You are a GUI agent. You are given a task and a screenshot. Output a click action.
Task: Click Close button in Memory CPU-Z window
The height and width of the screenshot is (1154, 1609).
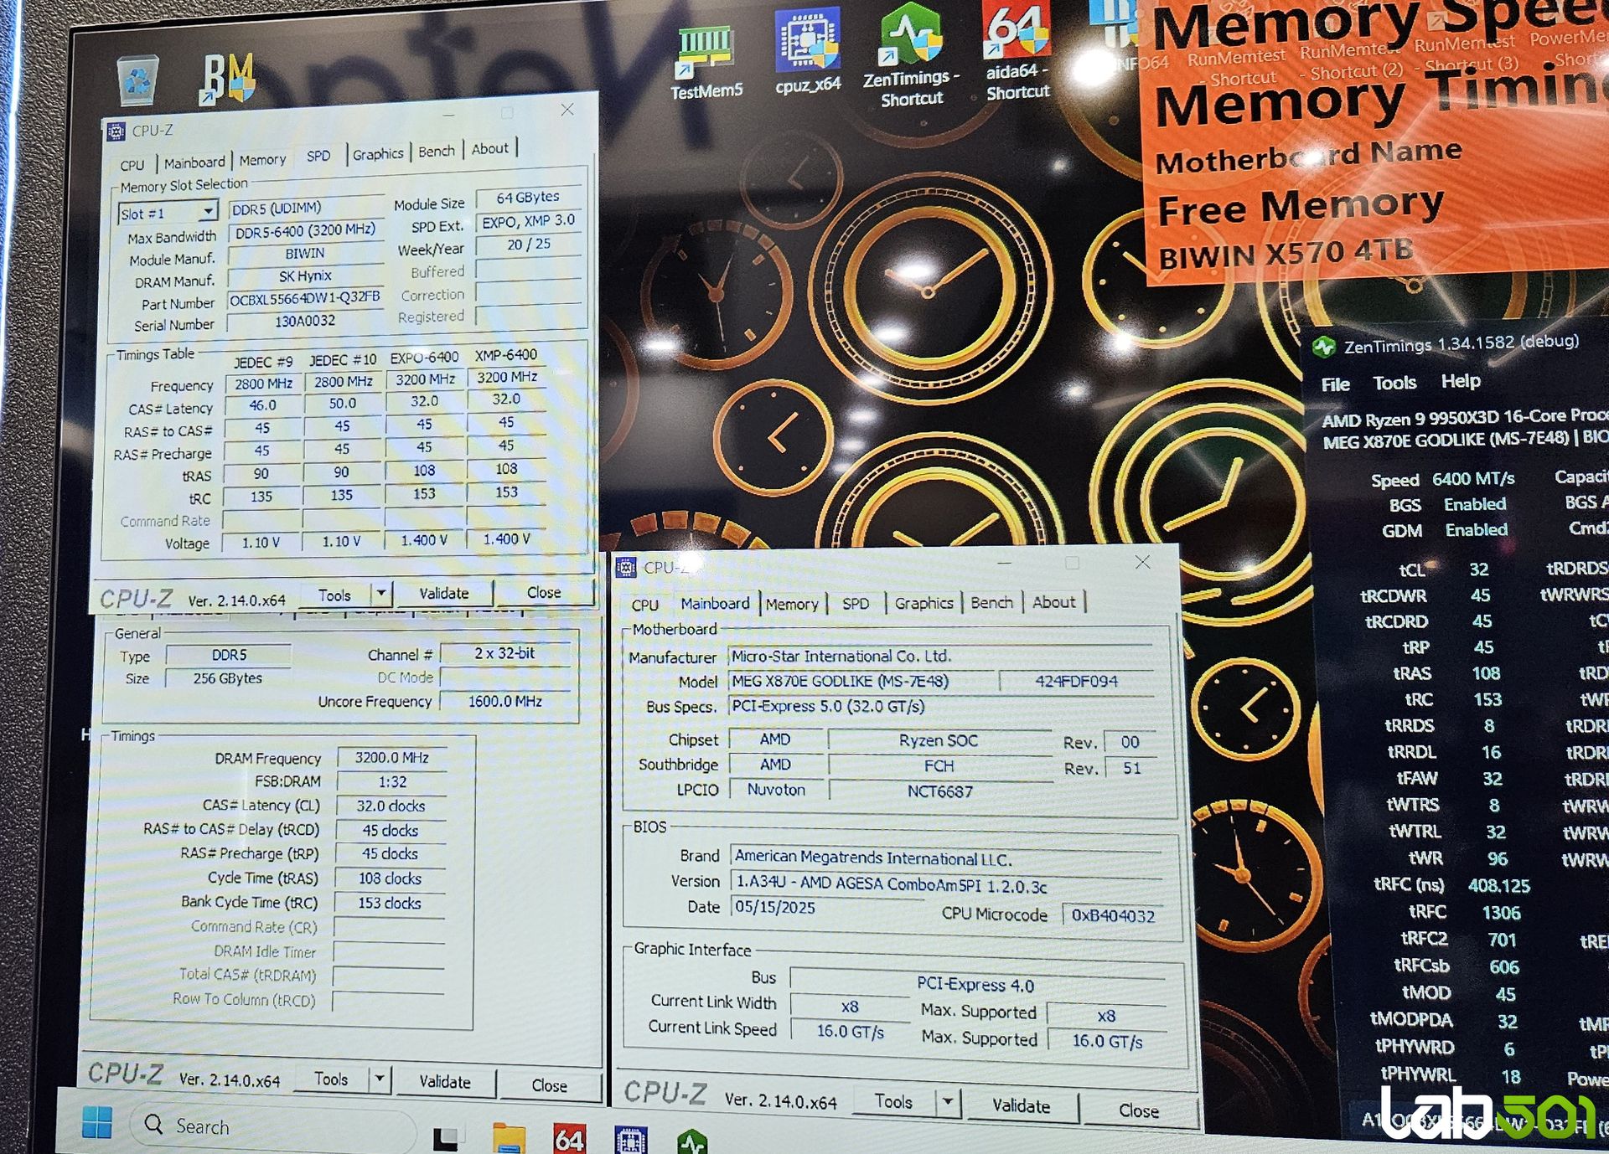coord(549,1085)
